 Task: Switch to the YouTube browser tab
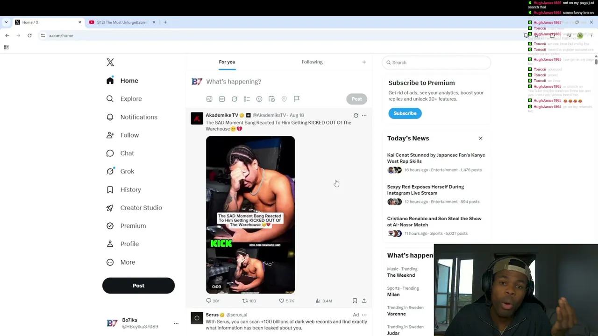122,22
